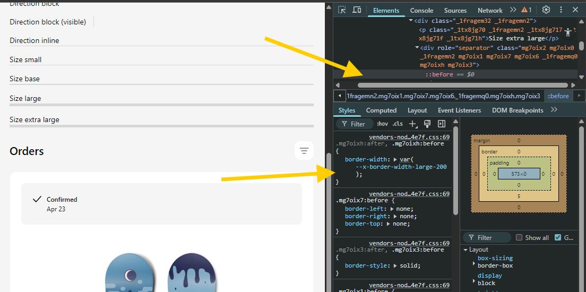The image size is (586, 292).
Task: Toggle the device toolbar icon
Action: point(357,10)
